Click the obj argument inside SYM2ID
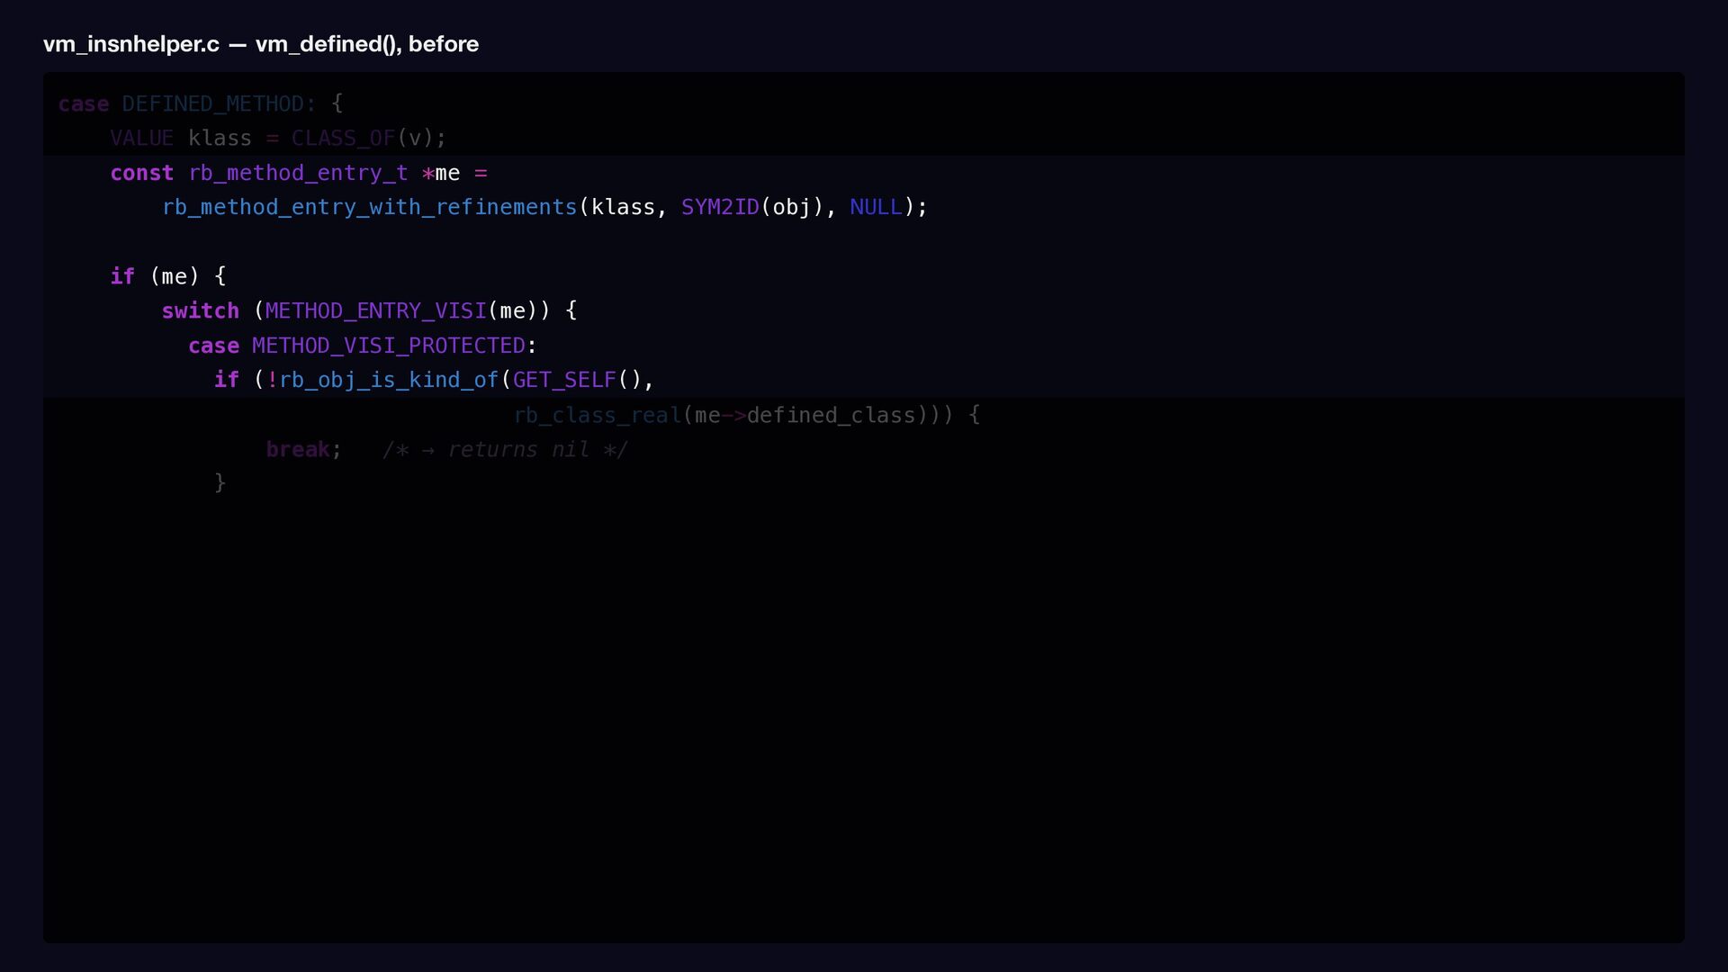Viewport: 1728px width, 972px height. [792, 208]
